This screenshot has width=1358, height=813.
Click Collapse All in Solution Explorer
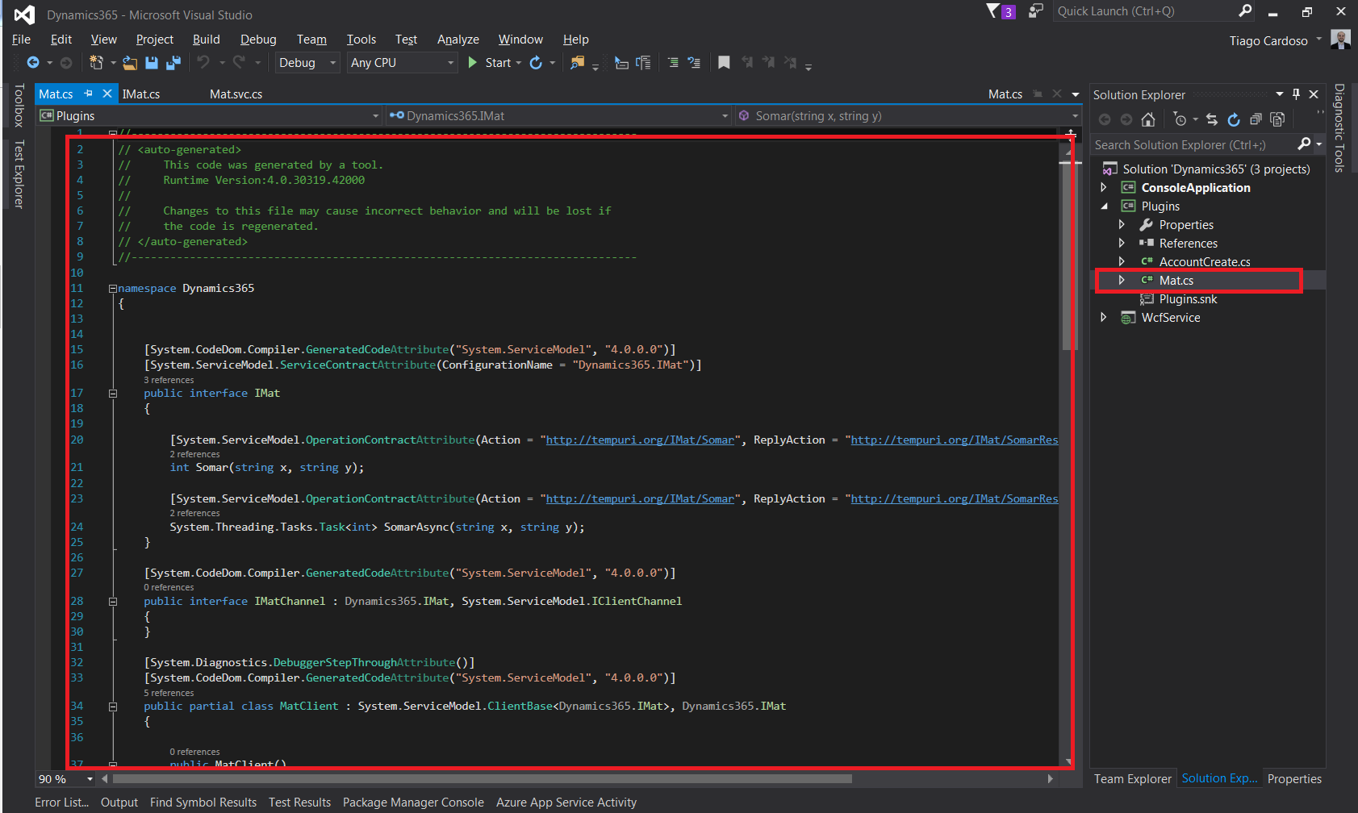click(x=1256, y=120)
